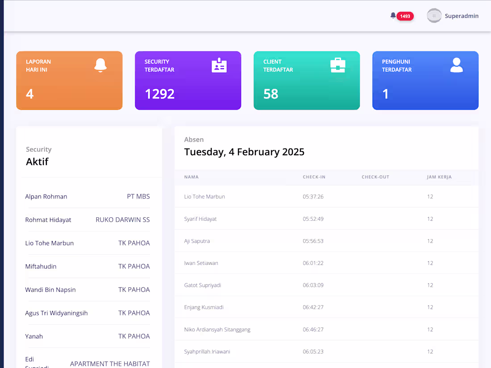Click the Tuesday, 4 February 2025 heading
Viewport: 491px width, 368px height.
tap(244, 152)
